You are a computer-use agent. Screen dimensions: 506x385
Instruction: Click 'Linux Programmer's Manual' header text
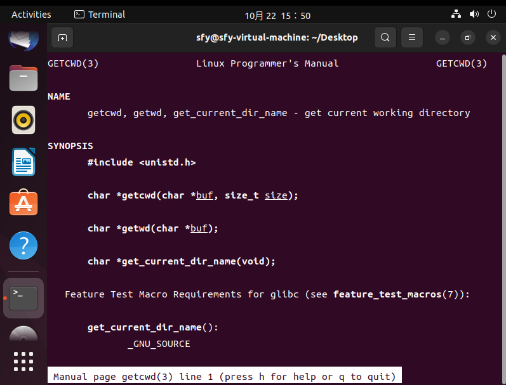point(267,63)
